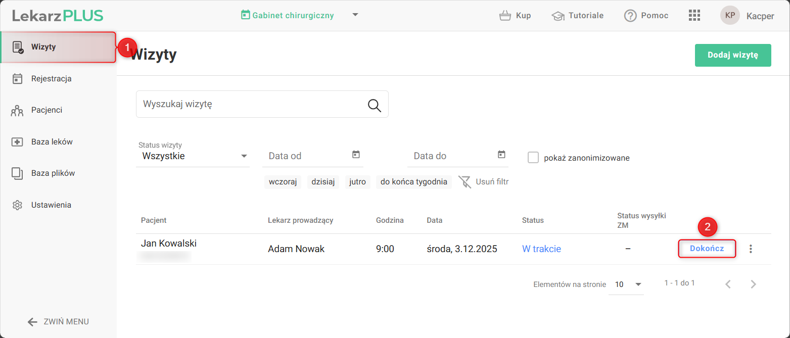The height and width of the screenshot is (338, 790).
Task: Open calendar picker for Data od
Action: (356, 155)
